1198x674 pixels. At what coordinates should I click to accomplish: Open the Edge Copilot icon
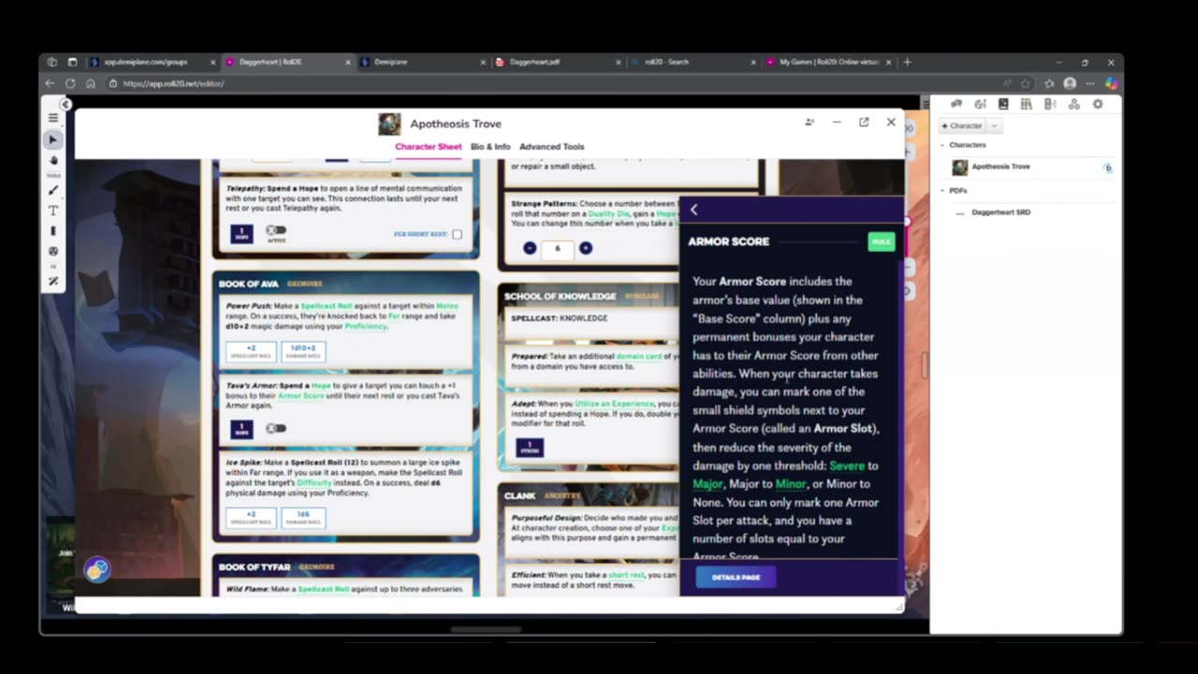[1111, 83]
